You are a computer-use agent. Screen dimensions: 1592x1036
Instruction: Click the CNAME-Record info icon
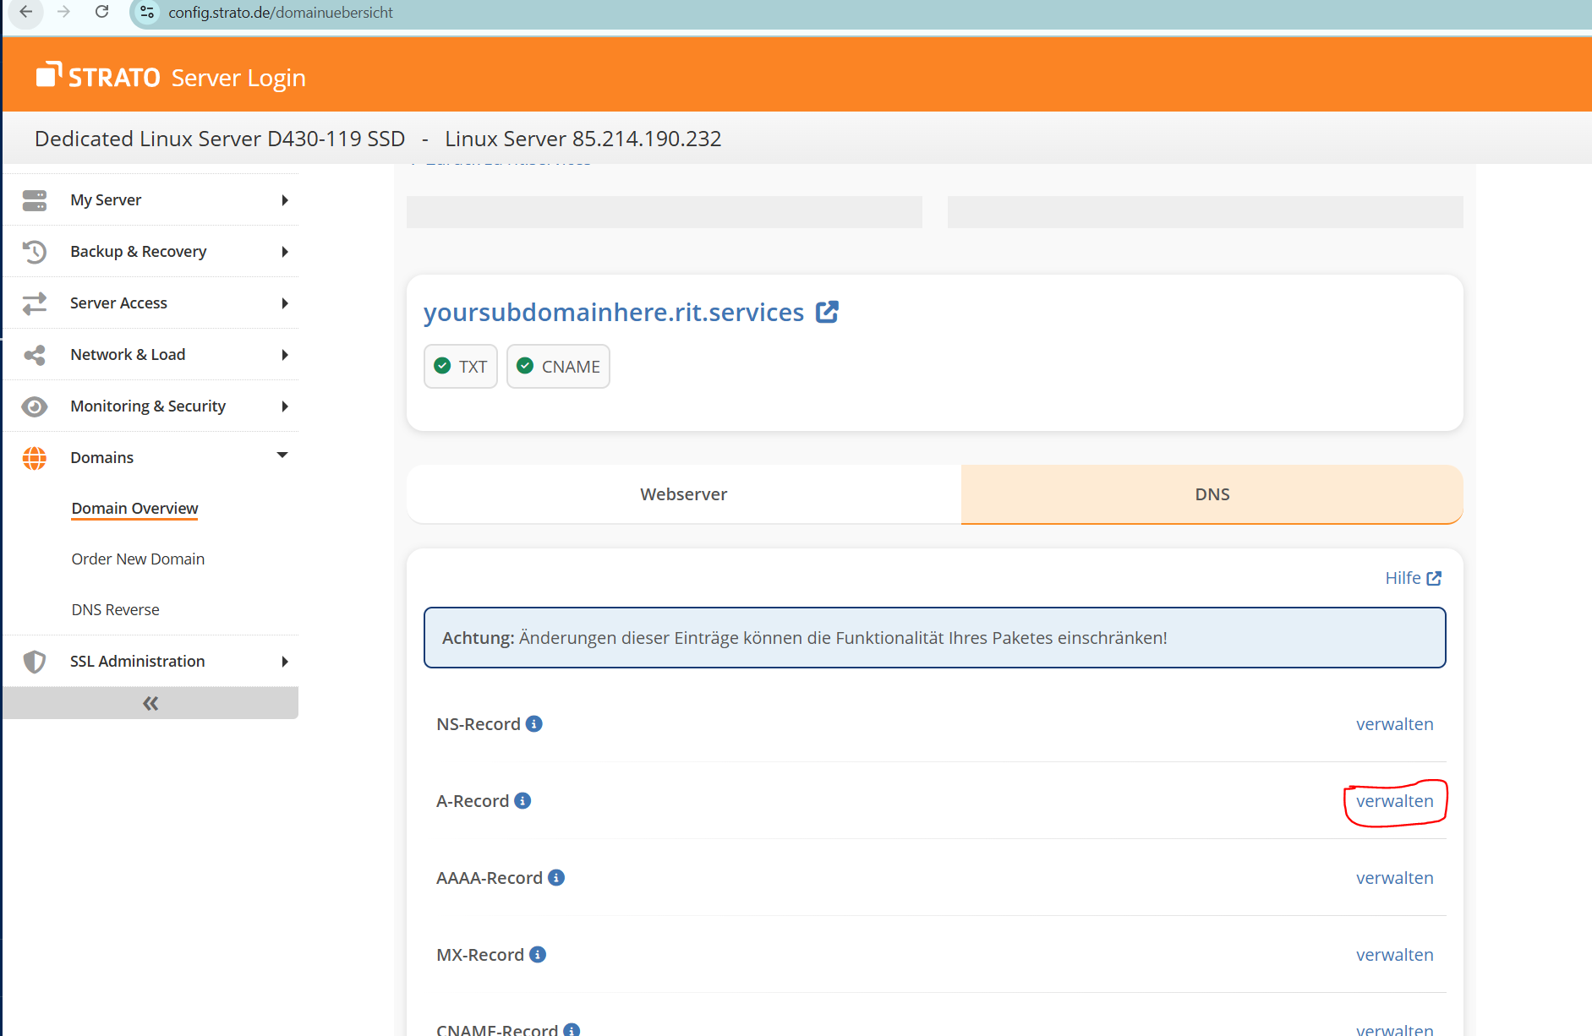(x=572, y=1029)
